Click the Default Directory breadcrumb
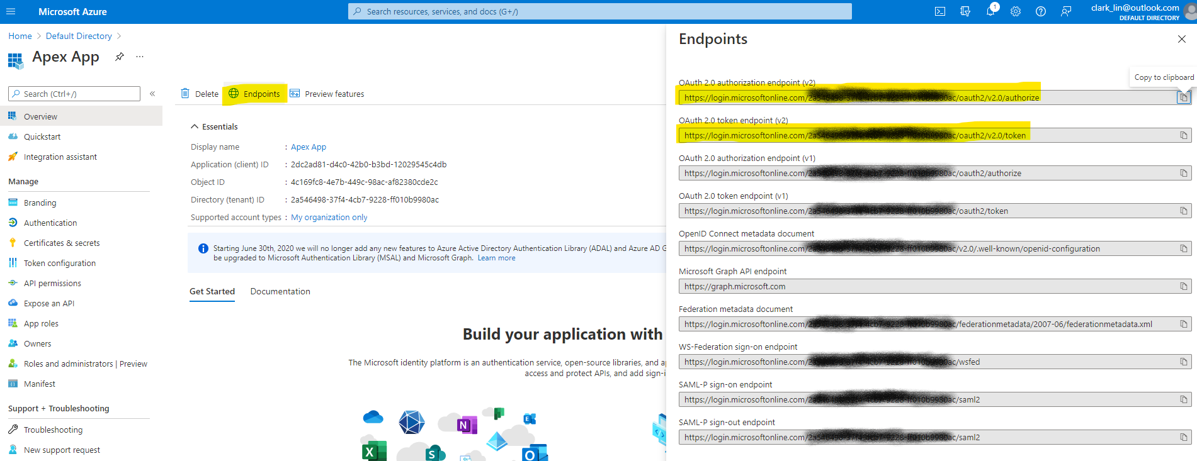This screenshot has width=1197, height=461. [x=79, y=36]
